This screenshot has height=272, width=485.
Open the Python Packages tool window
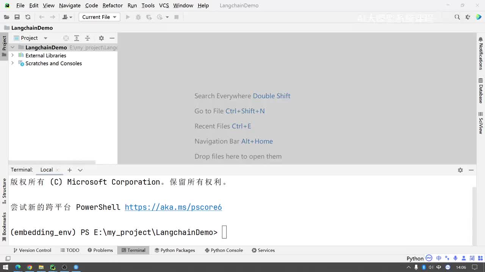coord(175,250)
